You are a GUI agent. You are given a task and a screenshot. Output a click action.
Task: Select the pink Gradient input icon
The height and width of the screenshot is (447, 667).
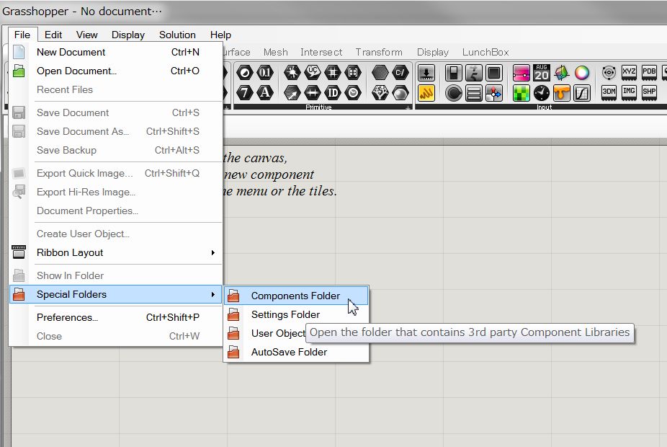pyautogui.click(x=521, y=73)
